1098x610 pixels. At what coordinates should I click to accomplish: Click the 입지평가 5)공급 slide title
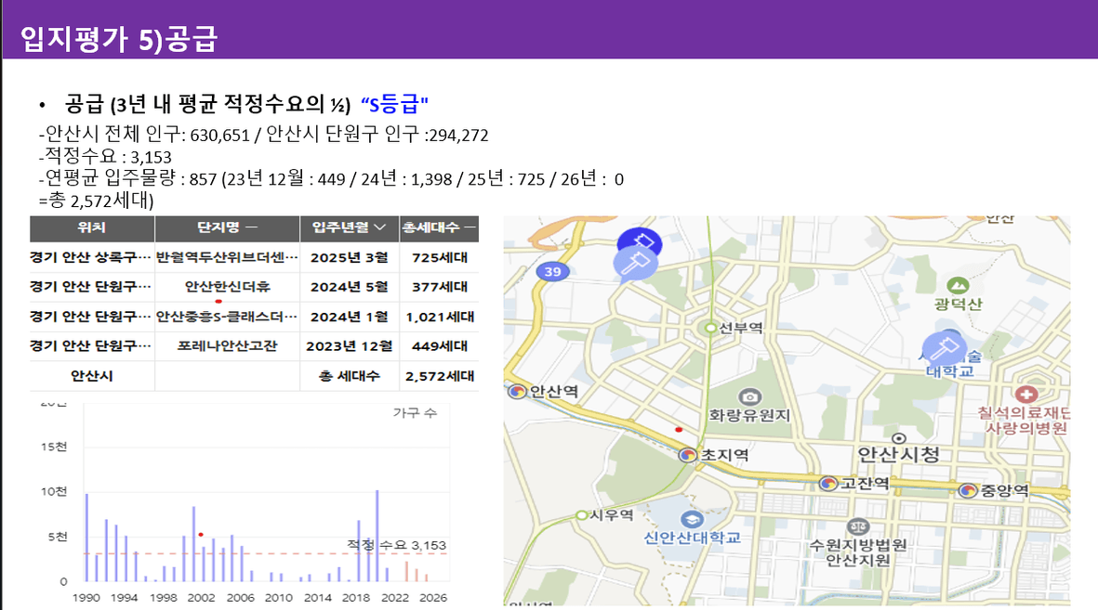tap(119, 38)
